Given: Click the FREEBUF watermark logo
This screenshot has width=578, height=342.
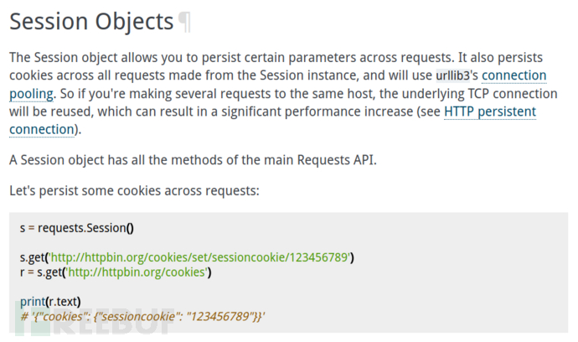Looking at the screenshot, I should 94,319.
